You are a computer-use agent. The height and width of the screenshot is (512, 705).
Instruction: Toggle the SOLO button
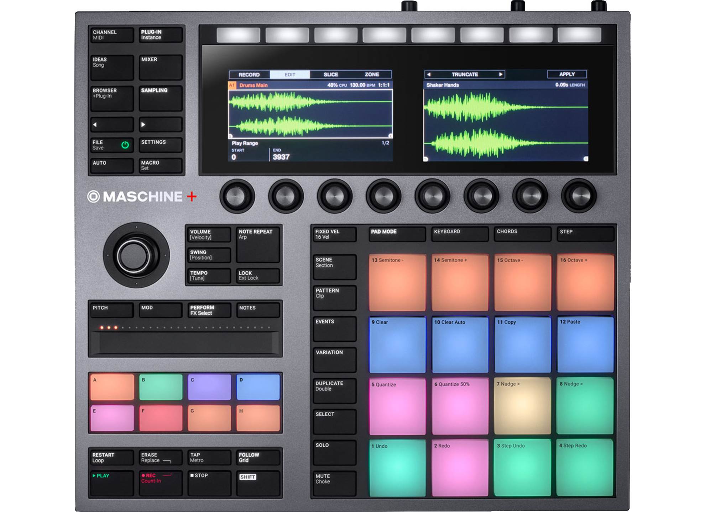tap(334, 453)
